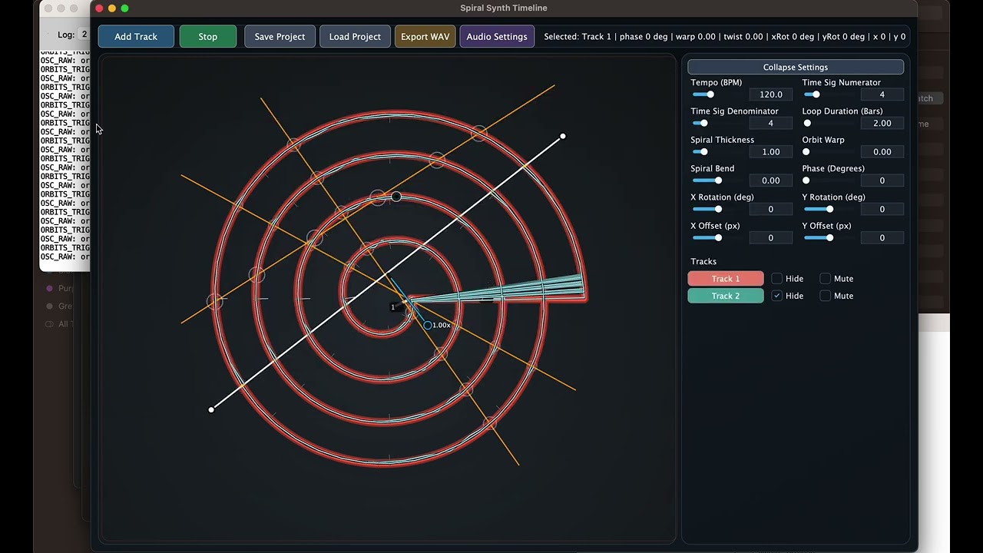983x553 pixels.
Task: Adjust the Y Offset (px) slider
Action: coord(829,238)
